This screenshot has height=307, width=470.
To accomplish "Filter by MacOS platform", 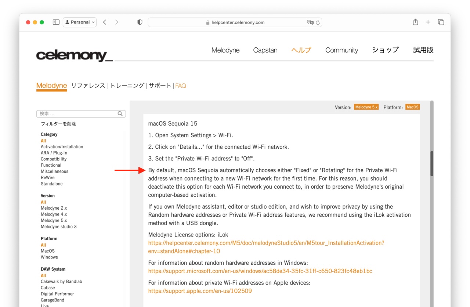I will click(x=48, y=251).
